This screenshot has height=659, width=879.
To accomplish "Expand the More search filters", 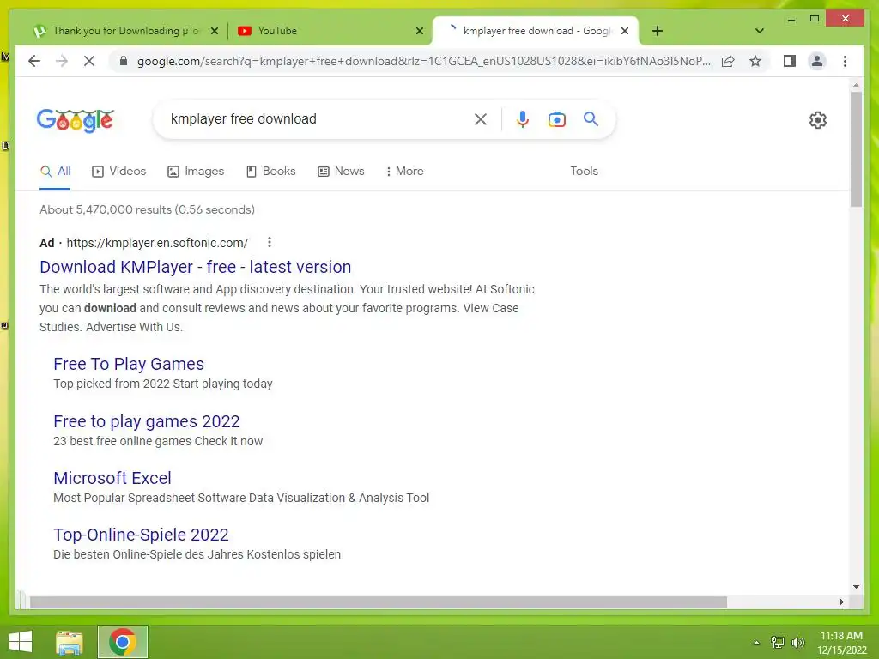I will click(405, 172).
